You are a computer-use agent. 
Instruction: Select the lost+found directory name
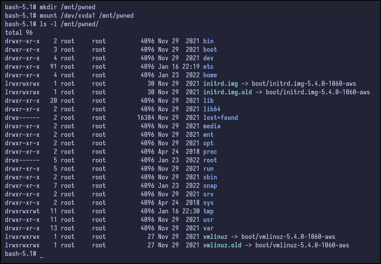(x=220, y=118)
